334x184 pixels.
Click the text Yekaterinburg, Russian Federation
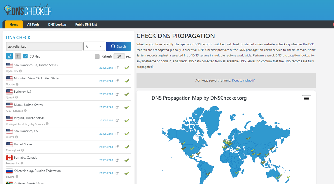click(x=37, y=171)
